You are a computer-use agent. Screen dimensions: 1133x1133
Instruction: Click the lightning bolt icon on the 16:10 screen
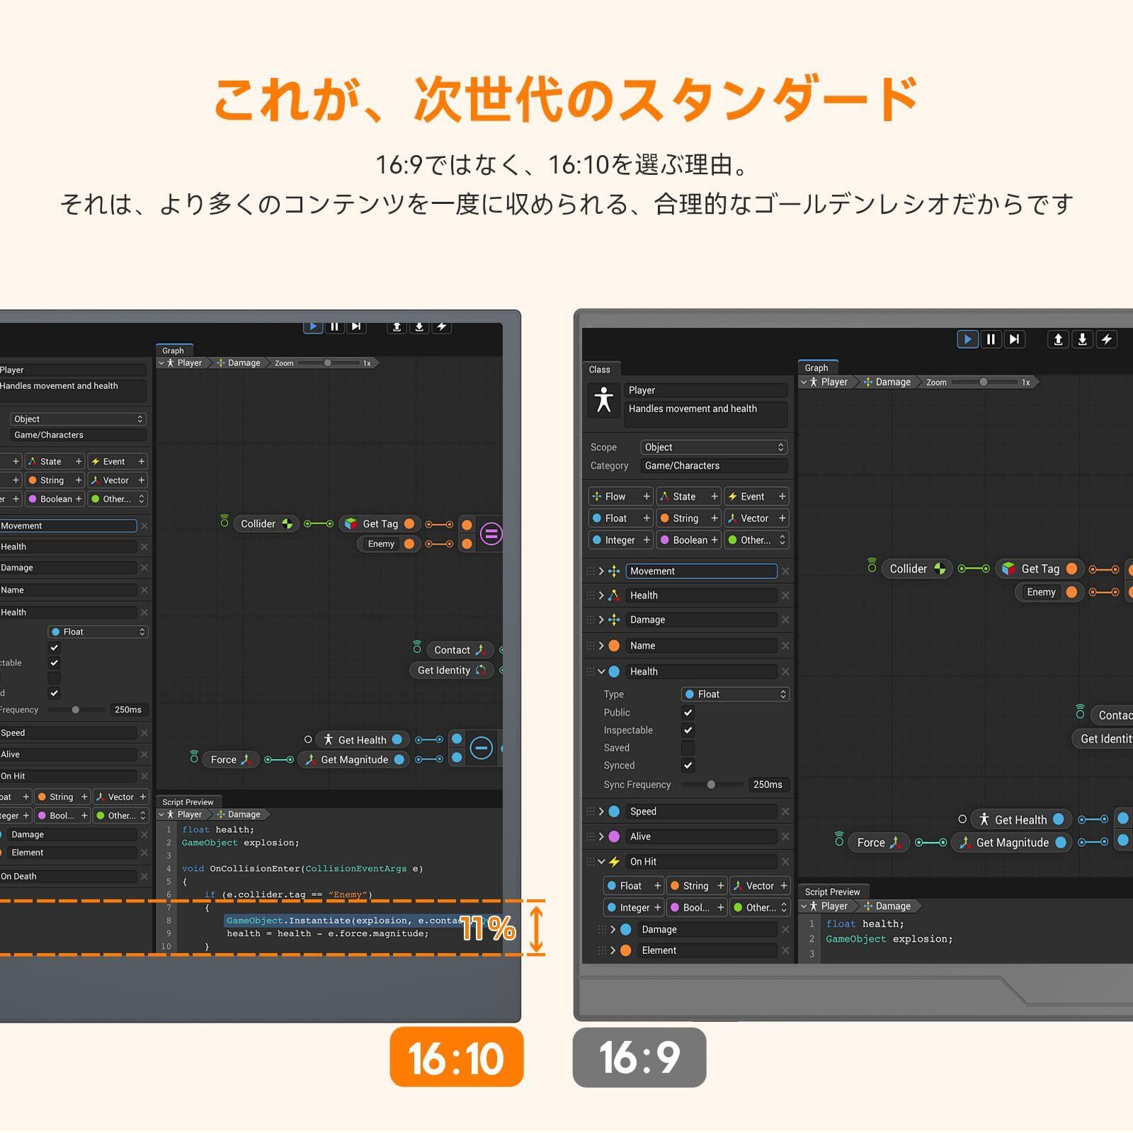click(441, 326)
